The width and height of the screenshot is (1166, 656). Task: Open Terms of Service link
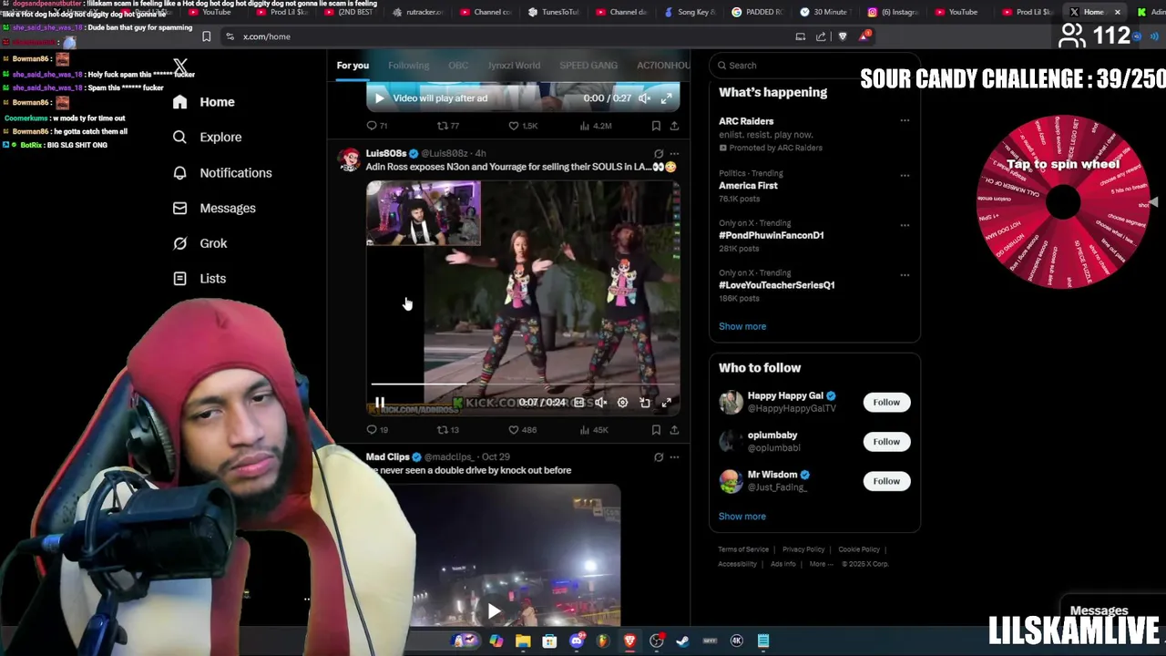tap(743, 549)
